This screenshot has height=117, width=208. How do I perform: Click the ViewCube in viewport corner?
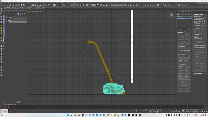tap(172, 15)
